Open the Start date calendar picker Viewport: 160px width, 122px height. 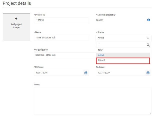(x=86, y=73)
